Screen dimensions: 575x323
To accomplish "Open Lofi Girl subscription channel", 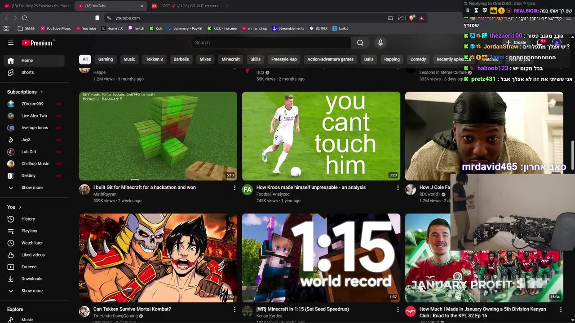I will [35, 152].
